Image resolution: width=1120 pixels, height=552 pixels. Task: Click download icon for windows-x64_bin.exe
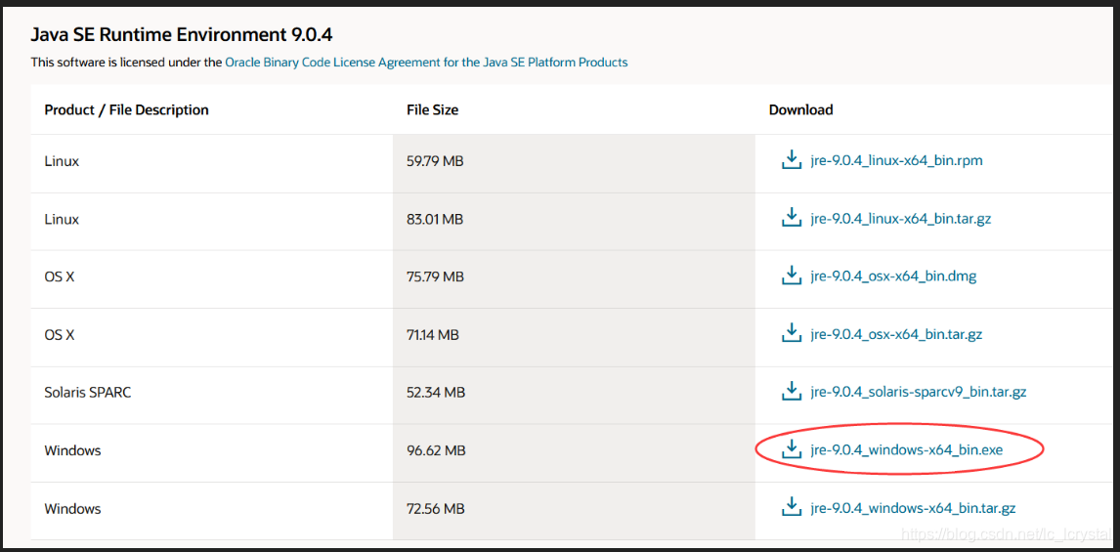[791, 449]
